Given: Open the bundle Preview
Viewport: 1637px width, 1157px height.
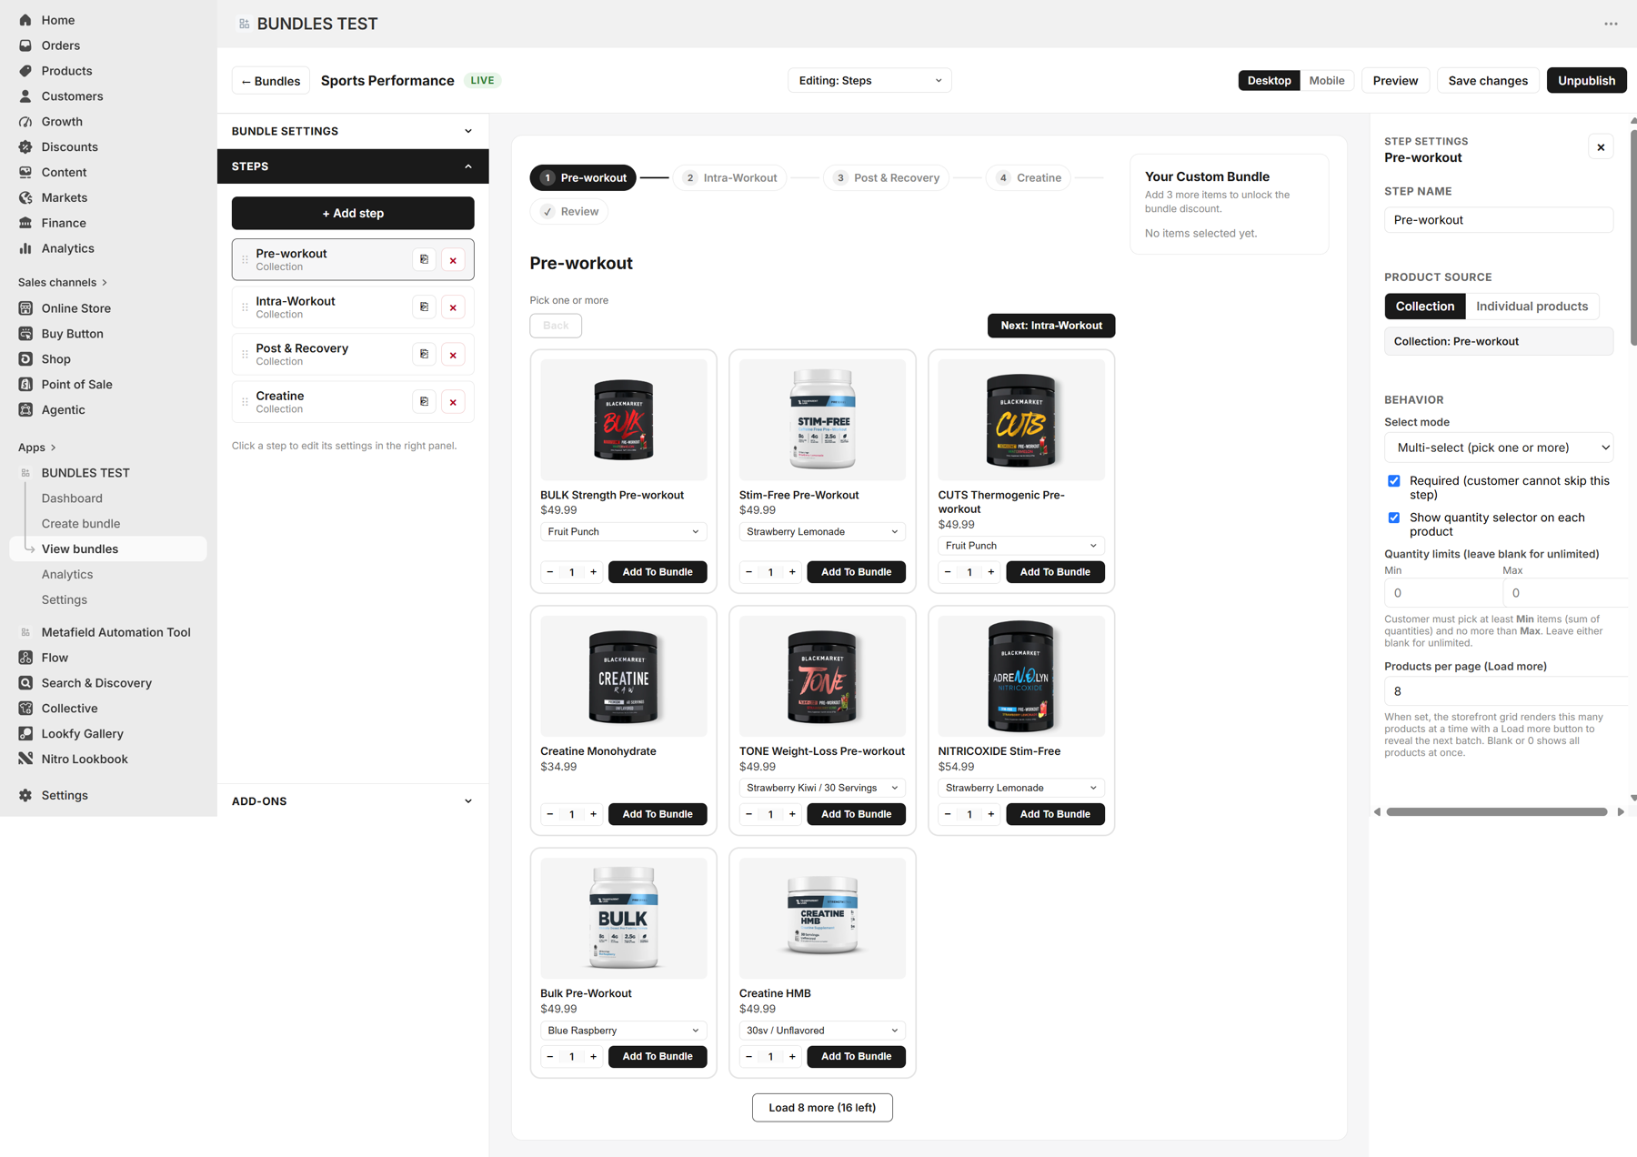Looking at the screenshot, I should click(x=1395, y=81).
